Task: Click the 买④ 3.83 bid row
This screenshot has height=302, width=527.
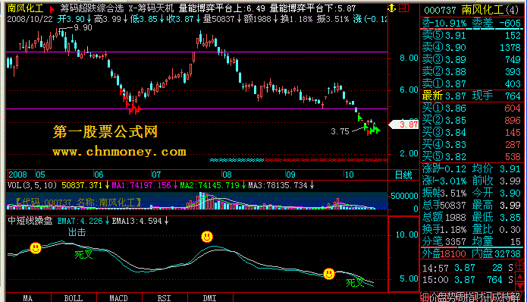Action: [471, 145]
